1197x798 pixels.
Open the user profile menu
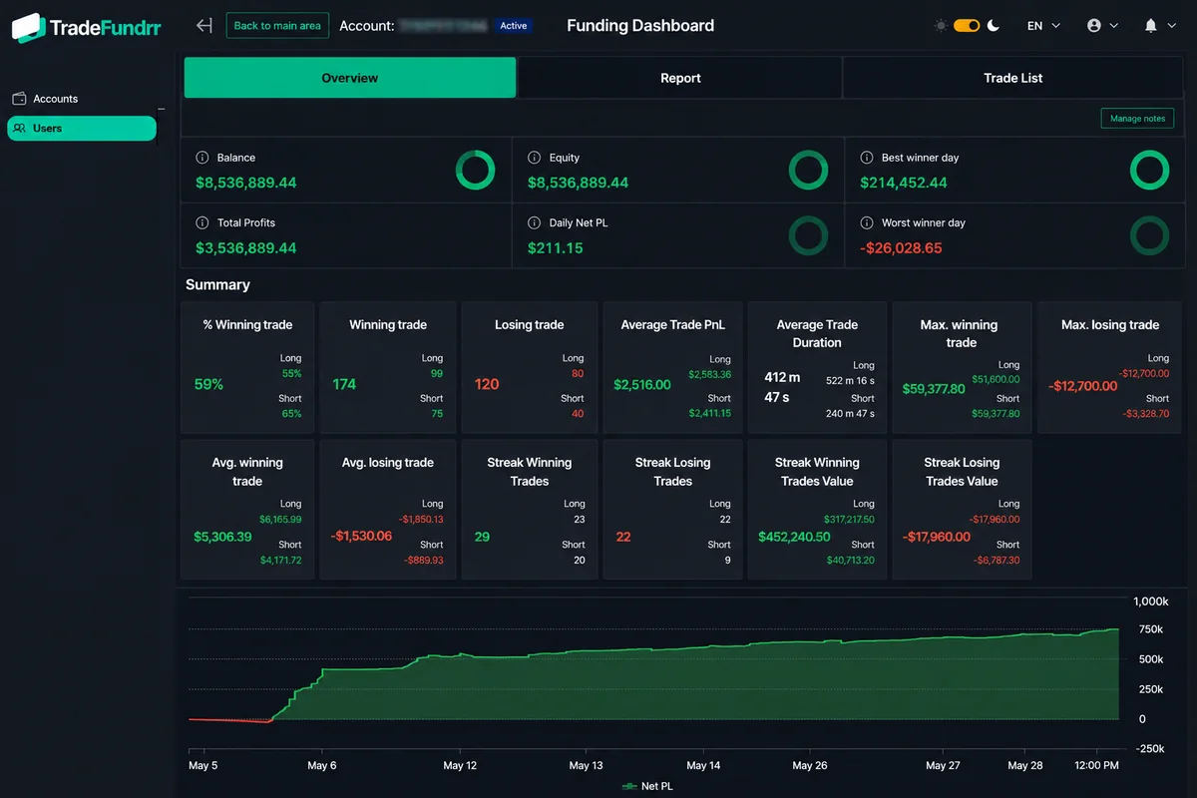[1102, 26]
